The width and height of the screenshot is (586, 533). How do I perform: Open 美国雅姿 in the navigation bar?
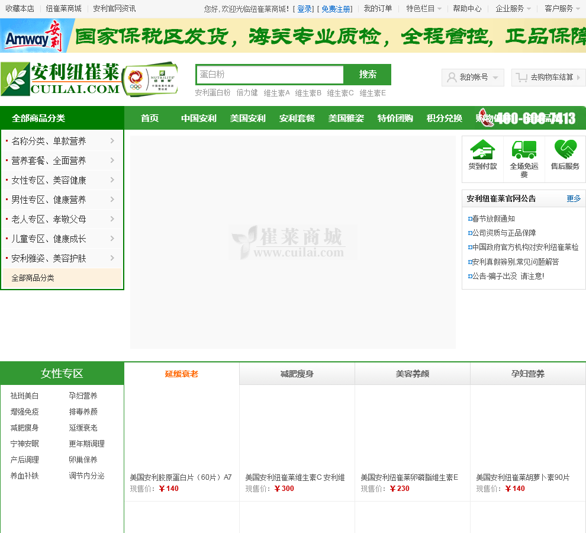point(346,118)
